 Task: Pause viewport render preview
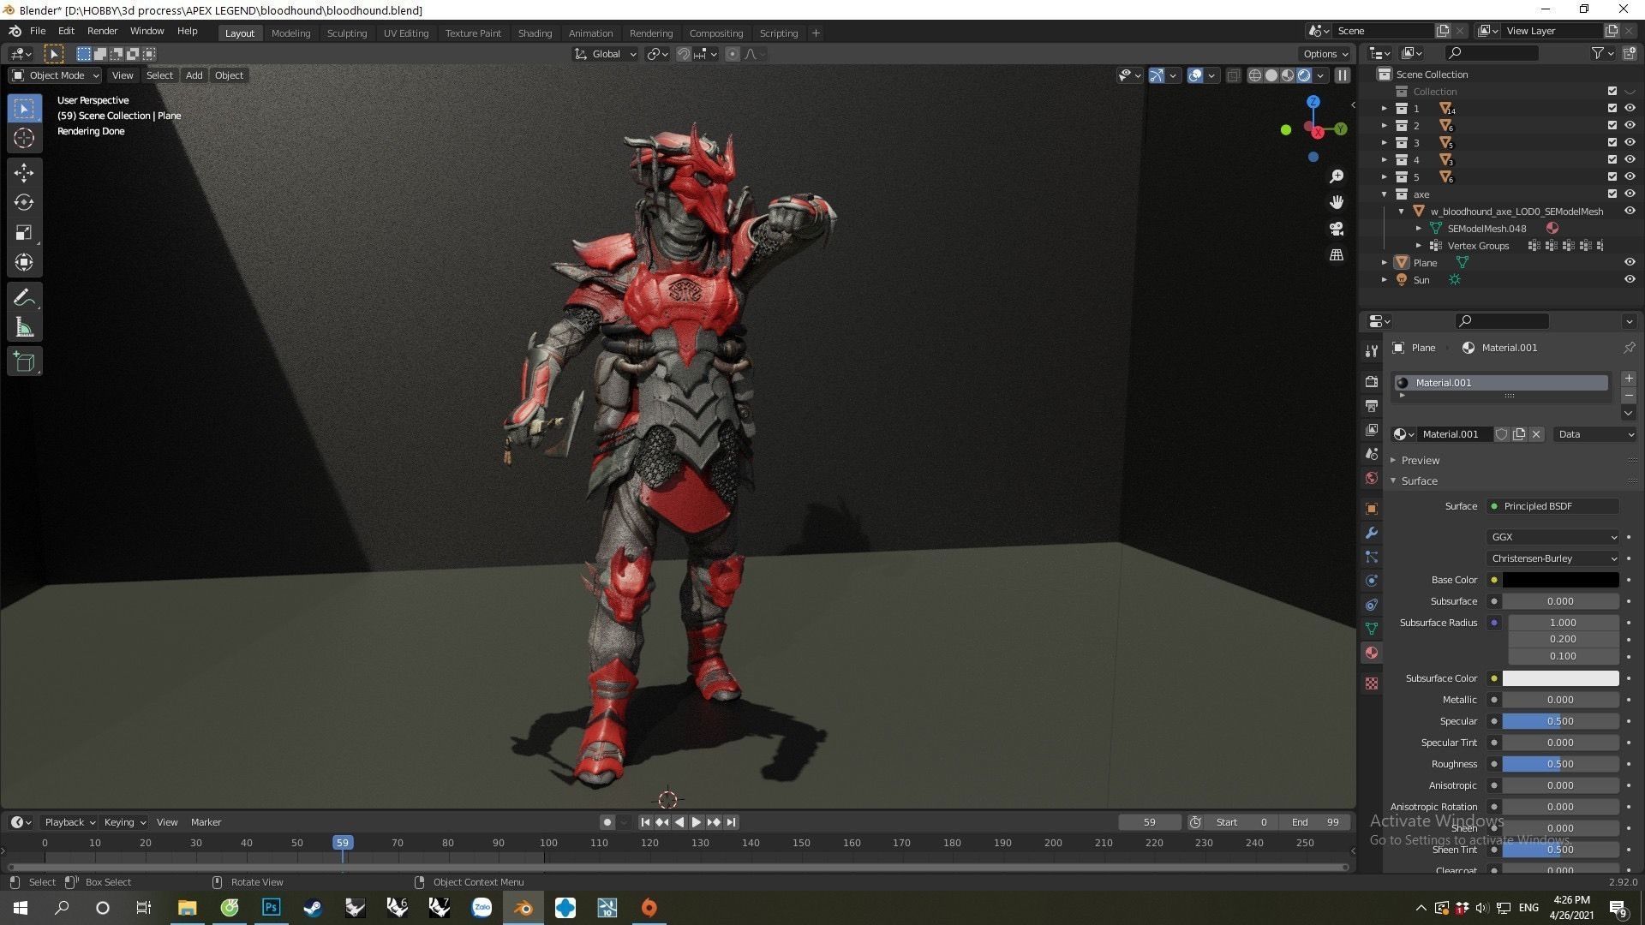tap(1343, 75)
